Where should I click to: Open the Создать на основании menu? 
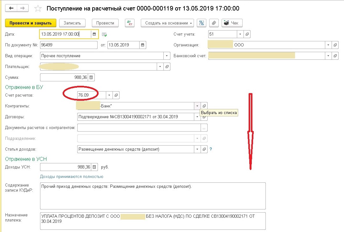point(168,23)
